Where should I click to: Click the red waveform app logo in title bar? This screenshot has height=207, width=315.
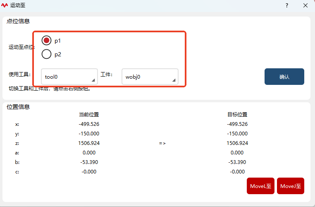pos(5,5)
